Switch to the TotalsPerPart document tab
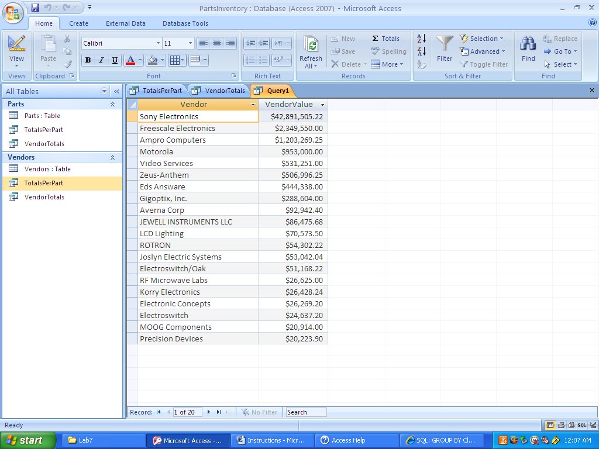Screen dimensions: 599x449 tap(157, 91)
